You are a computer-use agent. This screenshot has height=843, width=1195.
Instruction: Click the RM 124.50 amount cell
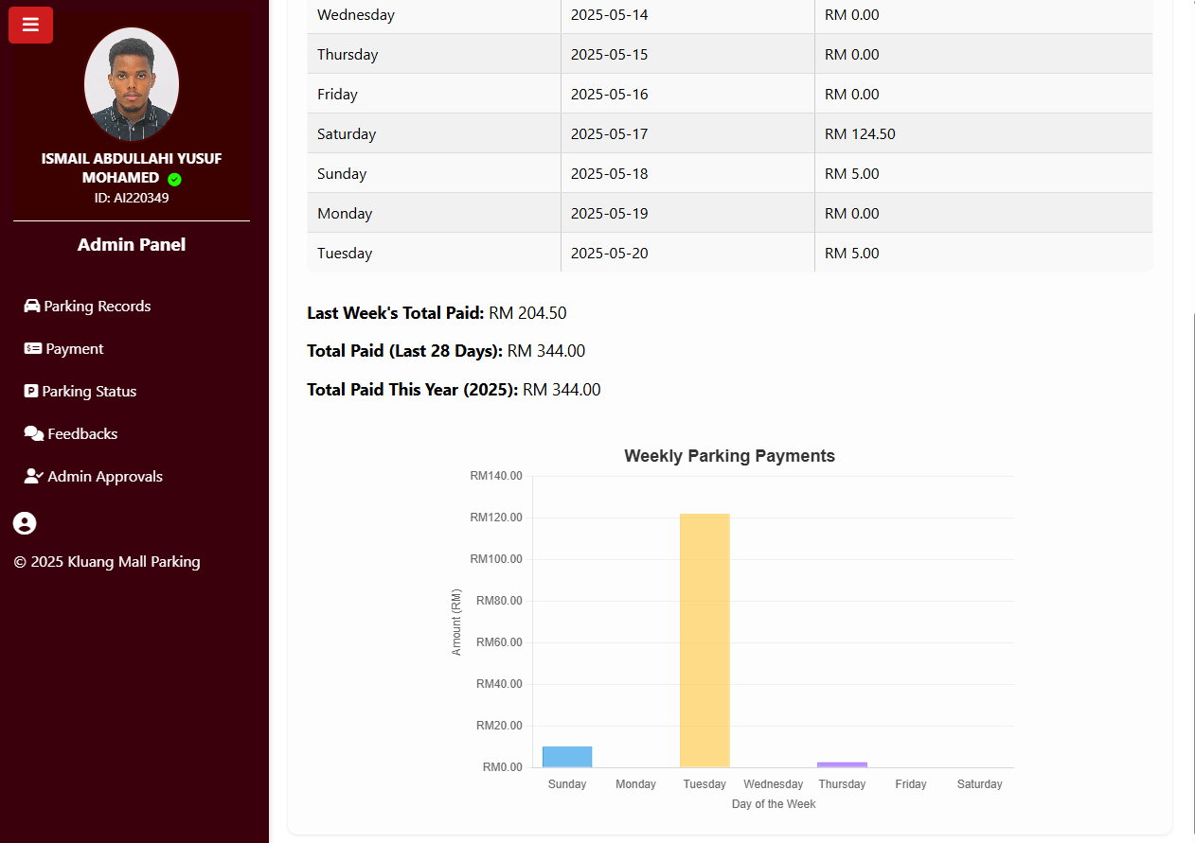coord(984,133)
